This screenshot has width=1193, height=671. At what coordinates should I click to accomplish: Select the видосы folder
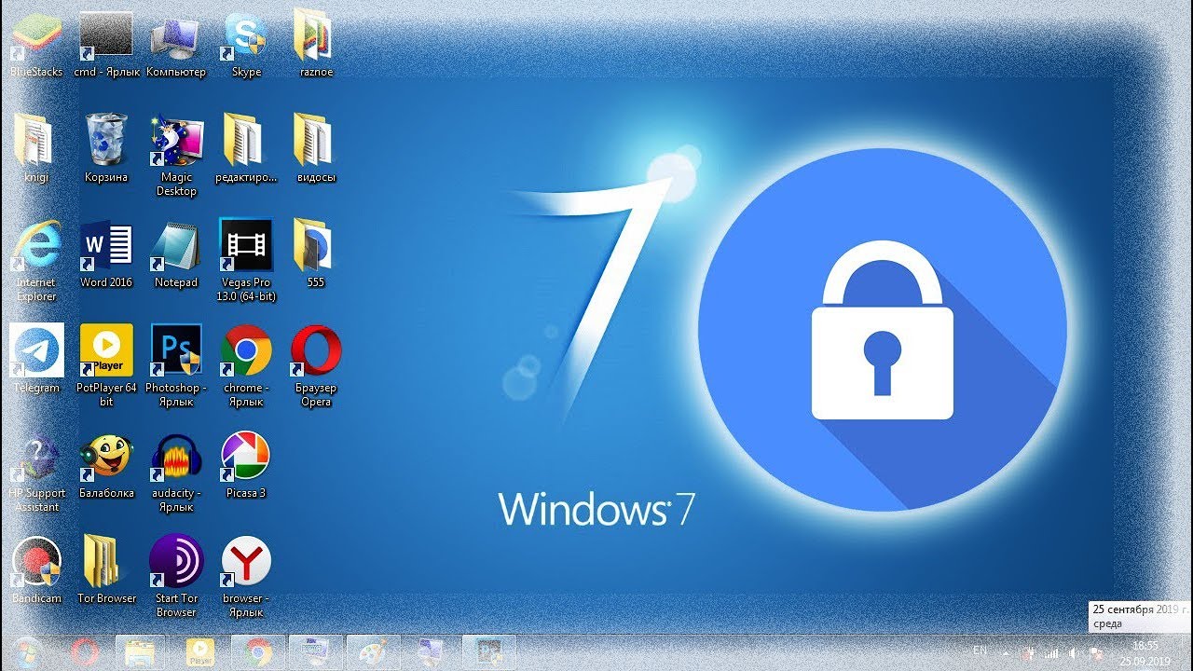pos(316,148)
